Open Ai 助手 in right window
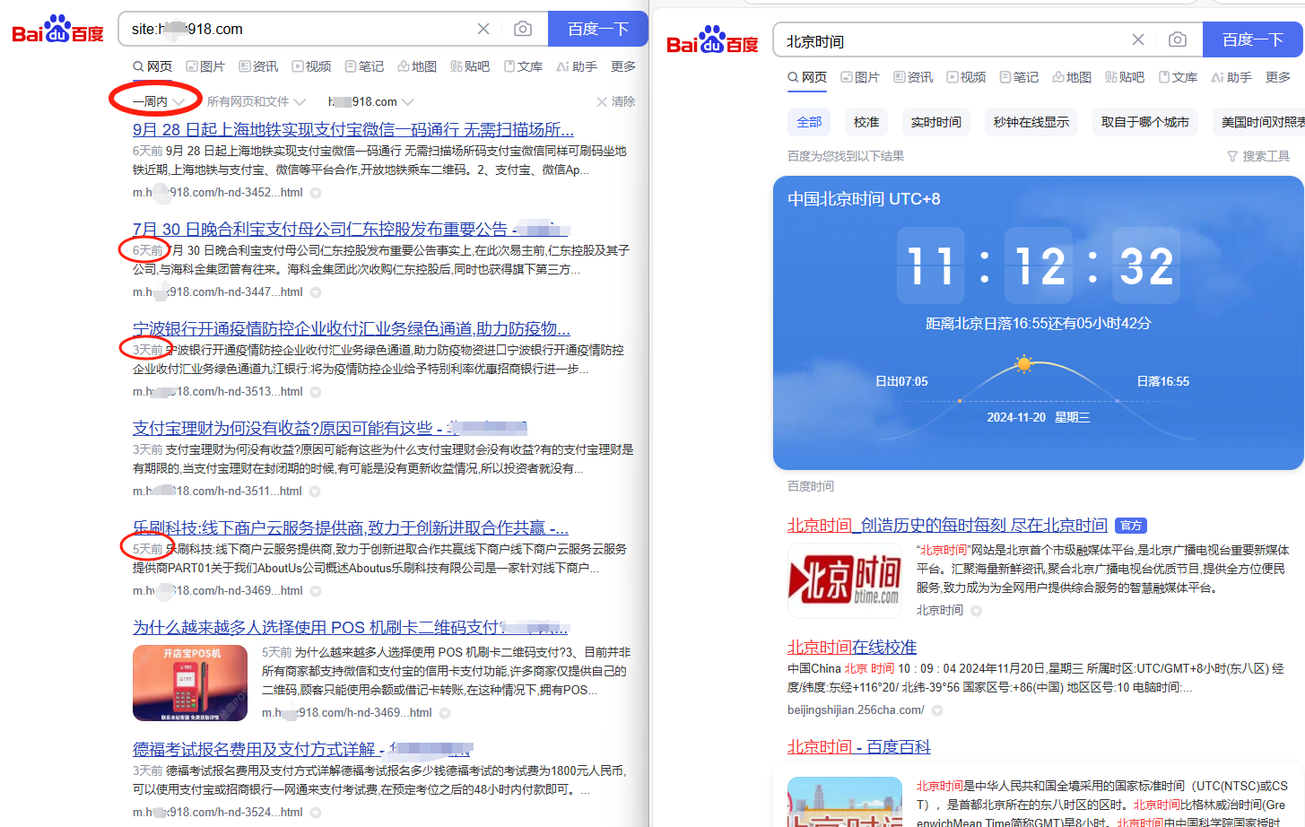This screenshot has width=1305, height=827. (1231, 77)
